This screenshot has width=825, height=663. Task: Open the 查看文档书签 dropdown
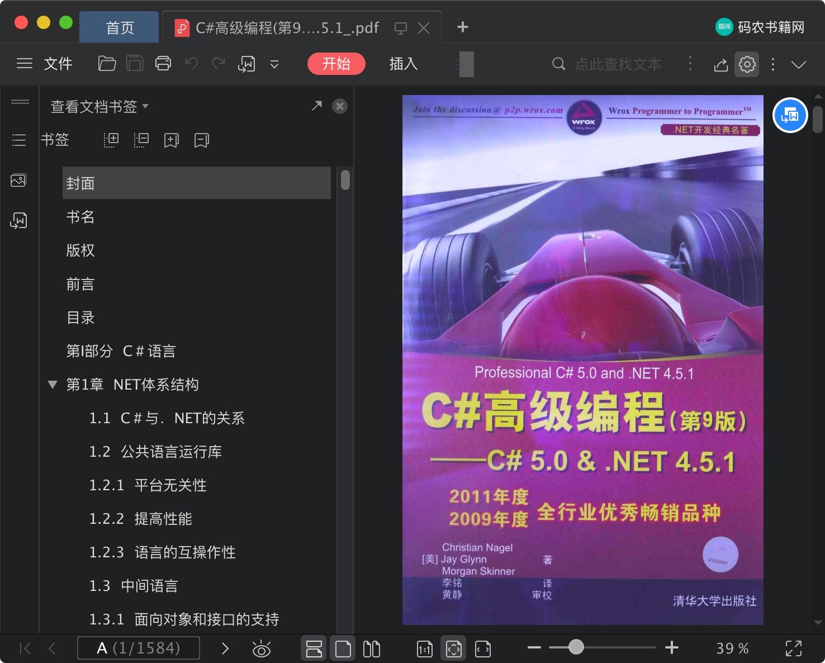click(99, 106)
